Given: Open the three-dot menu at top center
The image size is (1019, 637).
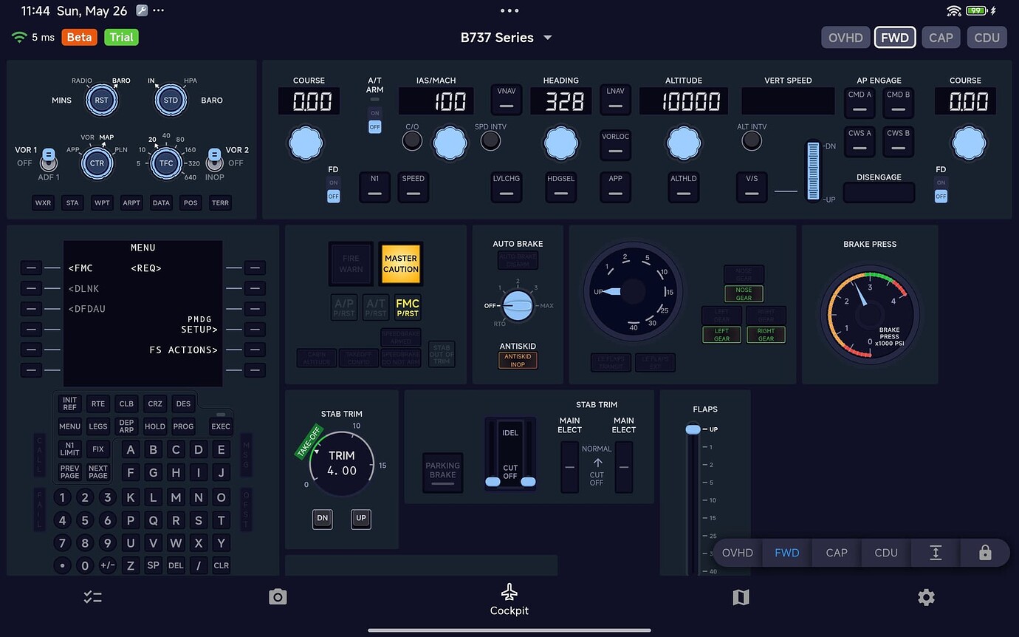Looking at the screenshot, I should [509, 10].
